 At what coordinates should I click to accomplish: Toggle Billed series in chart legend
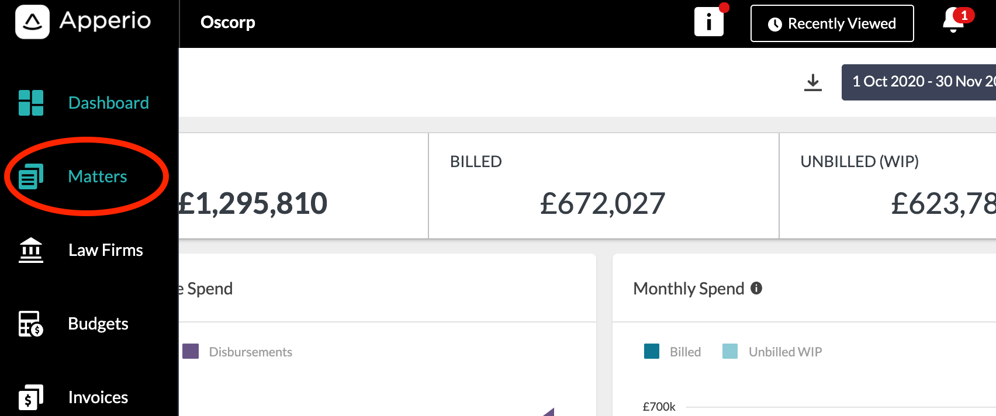click(x=672, y=352)
